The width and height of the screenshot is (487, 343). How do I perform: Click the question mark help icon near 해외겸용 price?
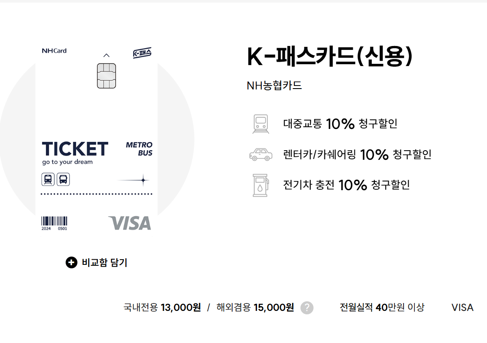click(x=308, y=307)
